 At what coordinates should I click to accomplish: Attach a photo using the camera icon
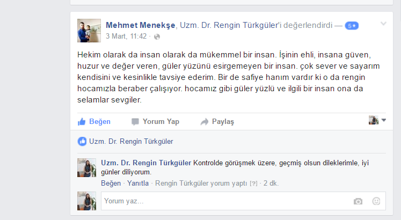(x=358, y=201)
